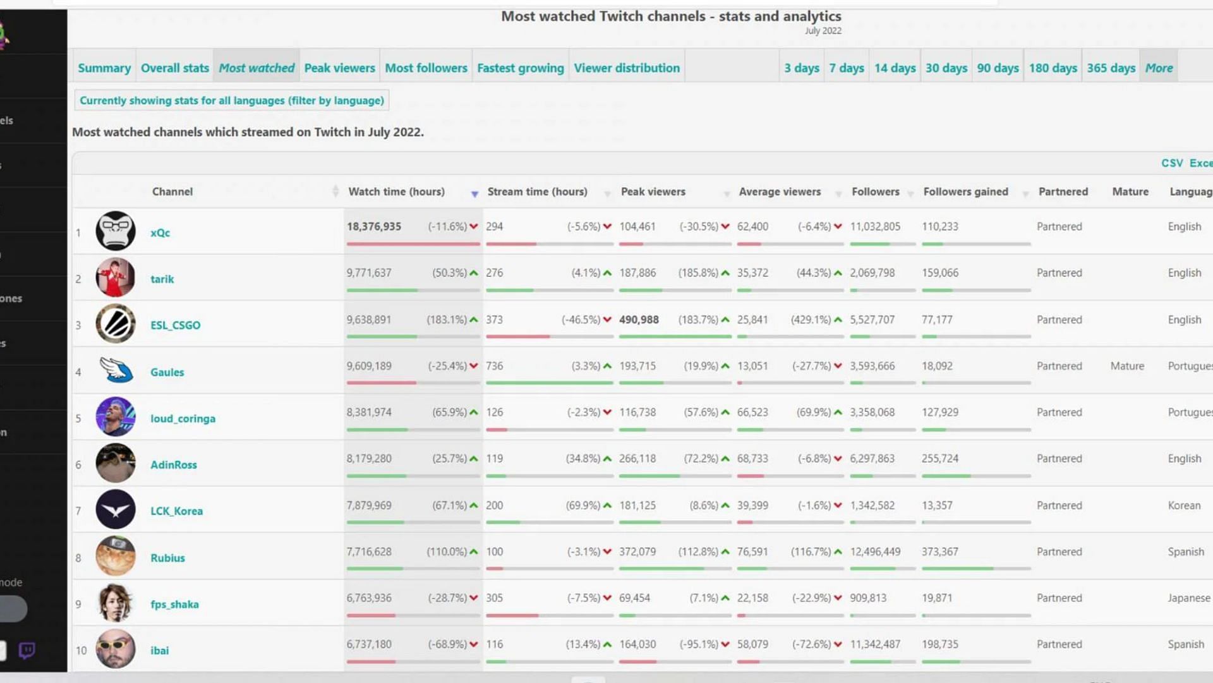The width and height of the screenshot is (1213, 683).
Task: Click fps_shaka's avatar image
Action: pyautogui.click(x=116, y=603)
